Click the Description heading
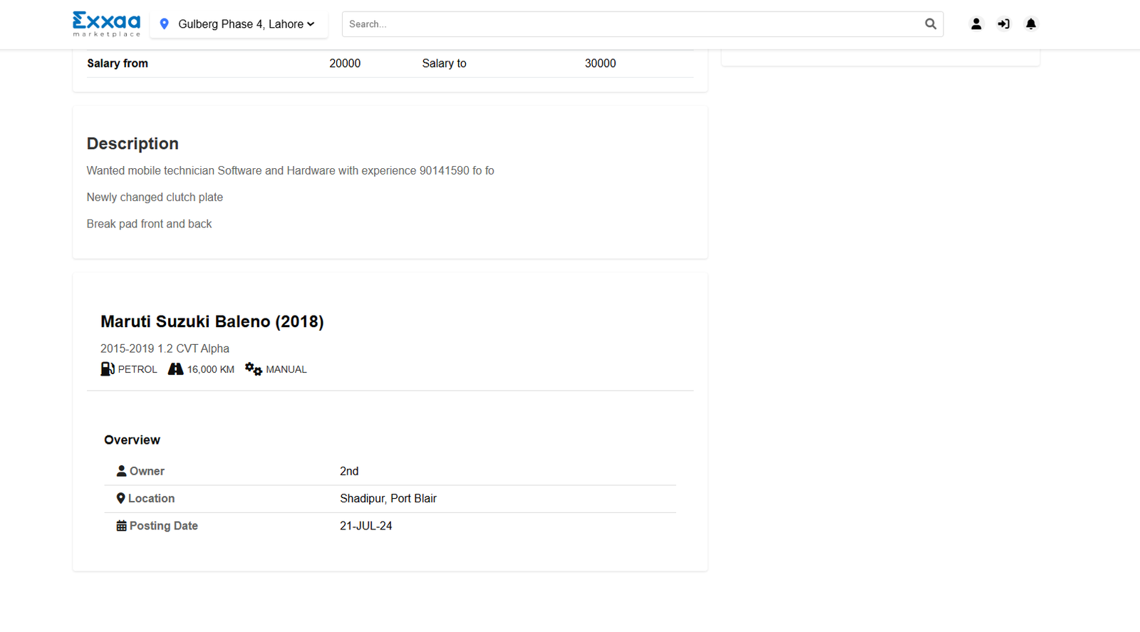The width and height of the screenshot is (1140, 632). pos(133,144)
